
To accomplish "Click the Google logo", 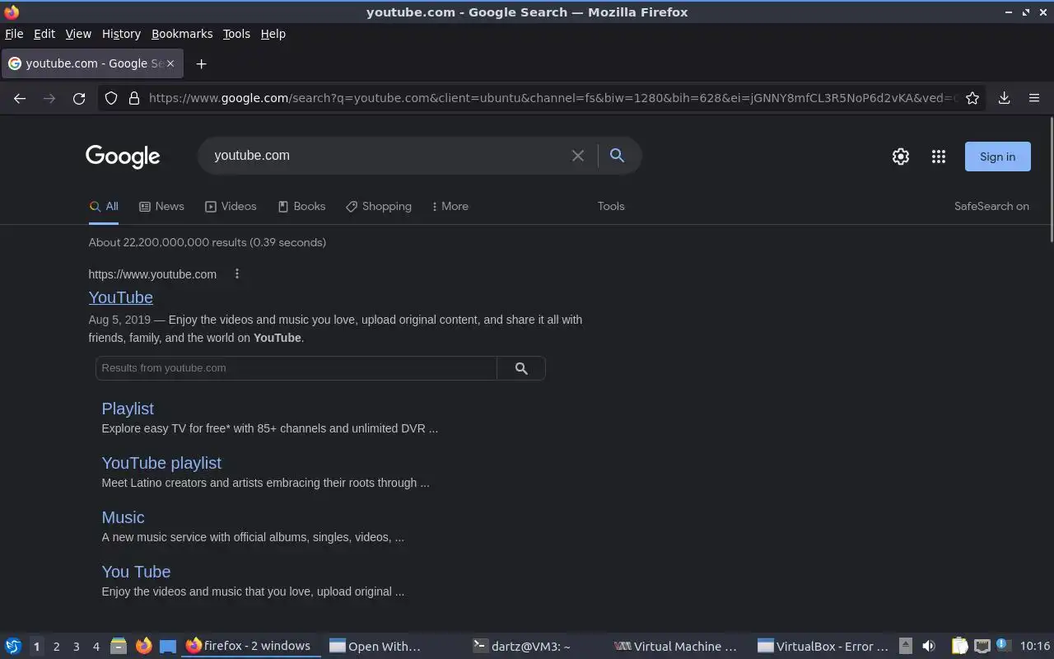I will [x=123, y=157].
